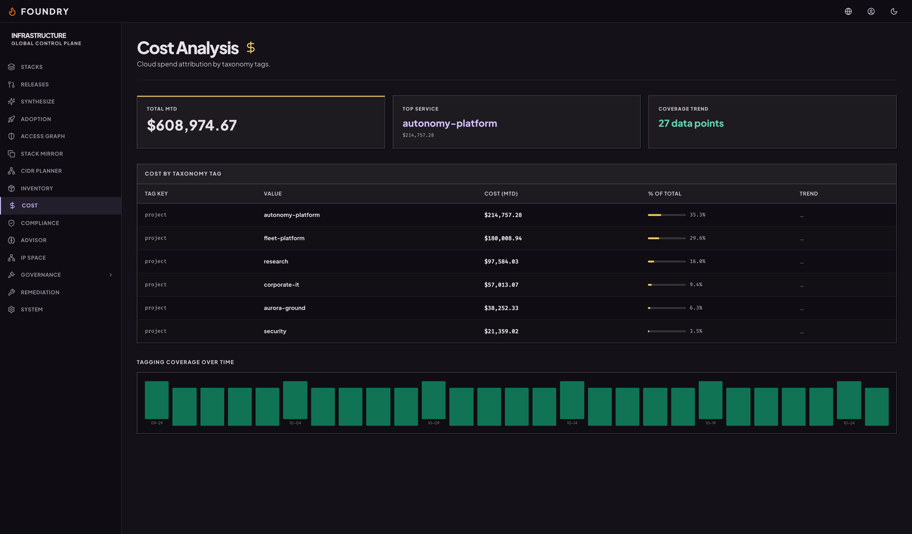Screen dimensions: 912x534
Task: Click the Trend column header
Action: point(809,194)
